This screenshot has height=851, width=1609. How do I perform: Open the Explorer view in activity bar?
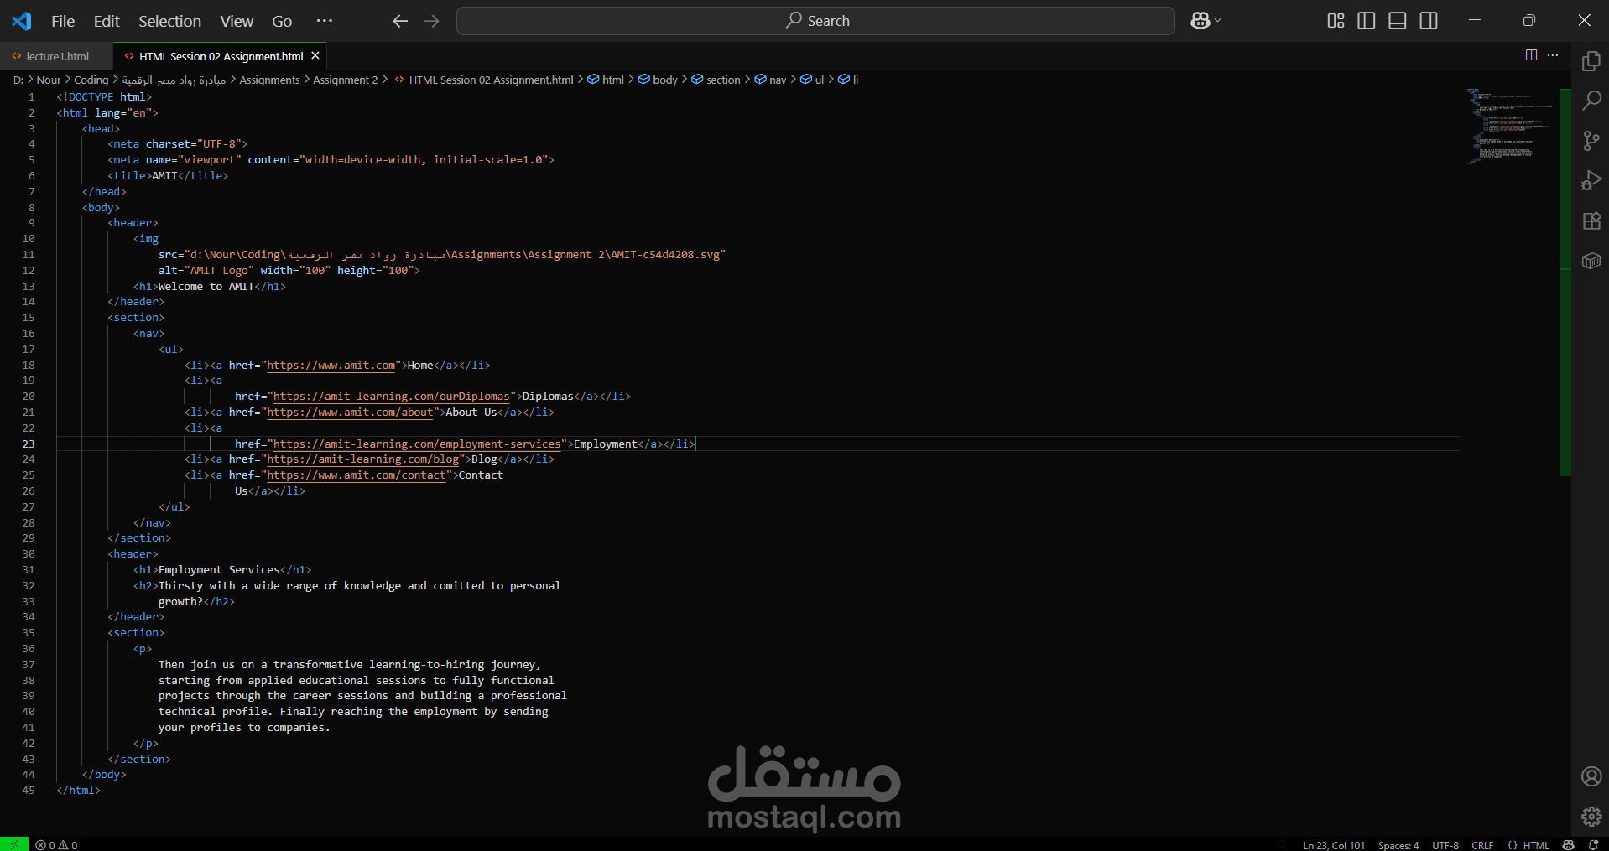[x=1591, y=61]
